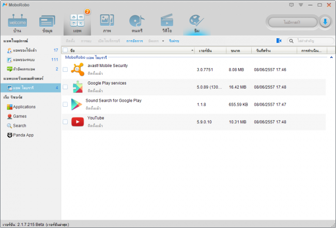Open the Music tab icon
The image size is (336, 228).
coord(137,21)
